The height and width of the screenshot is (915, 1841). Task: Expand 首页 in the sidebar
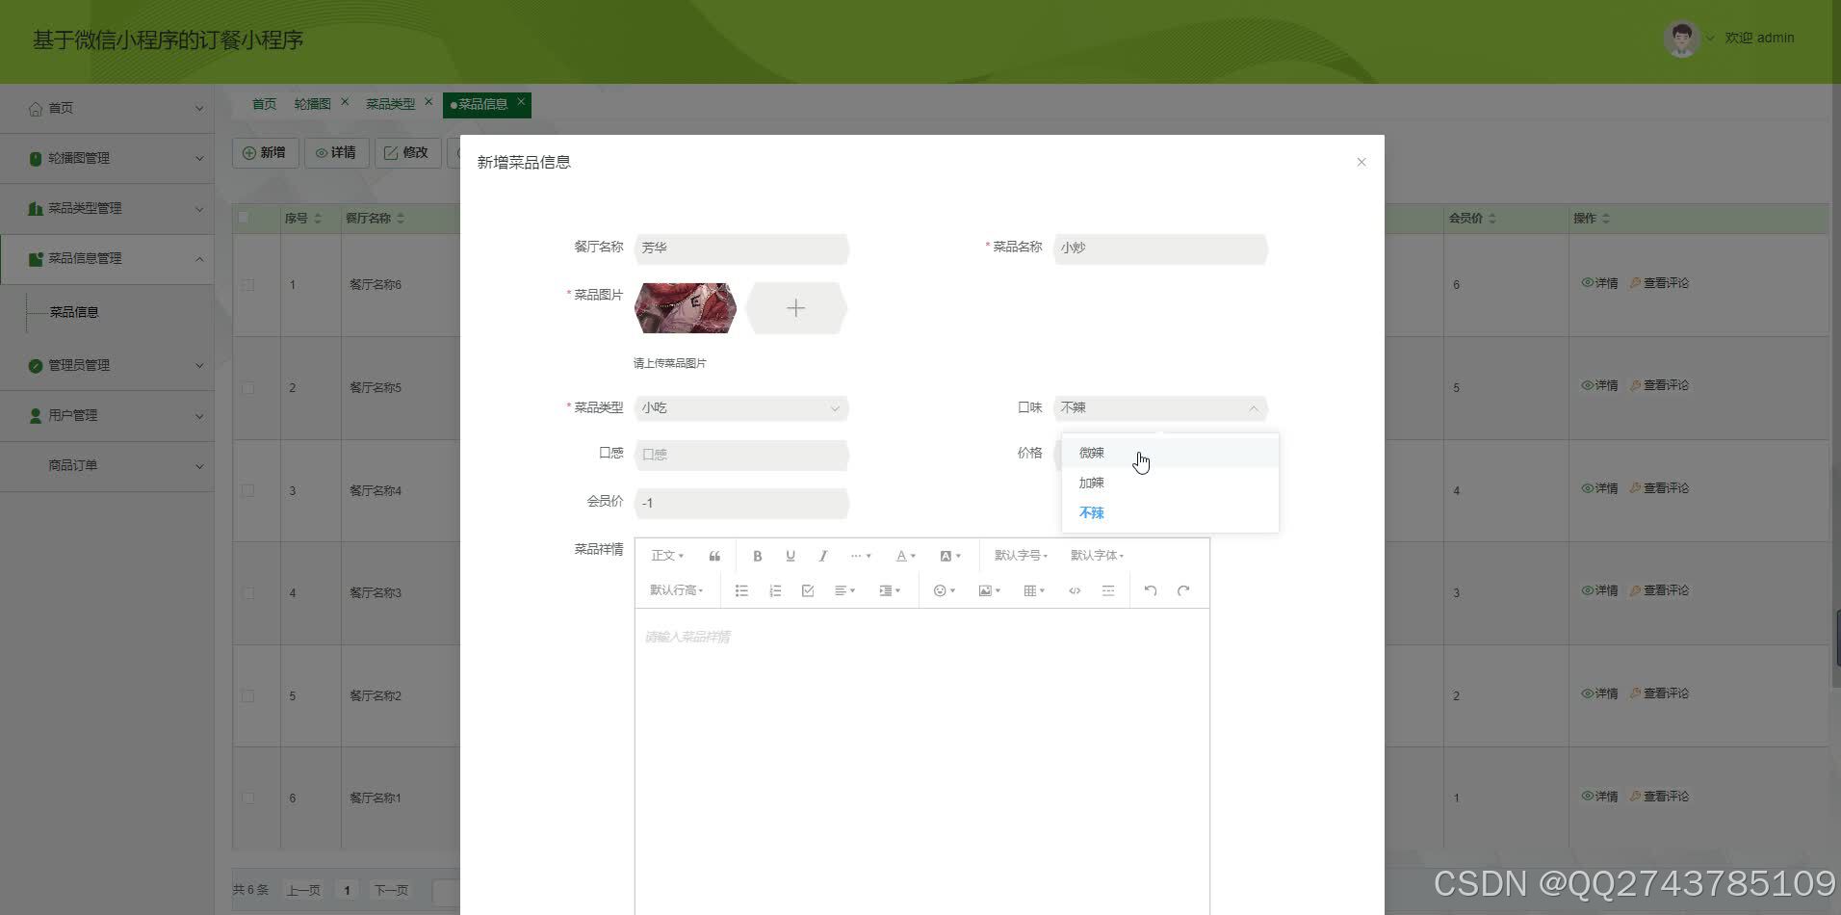[107, 109]
